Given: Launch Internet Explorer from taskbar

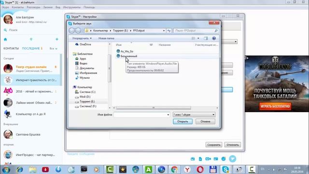Looking at the screenshot, I should coord(19,170).
